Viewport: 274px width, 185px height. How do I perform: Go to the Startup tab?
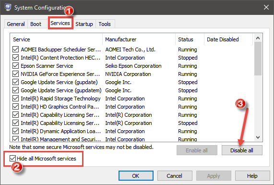pyautogui.click(x=84, y=24)
